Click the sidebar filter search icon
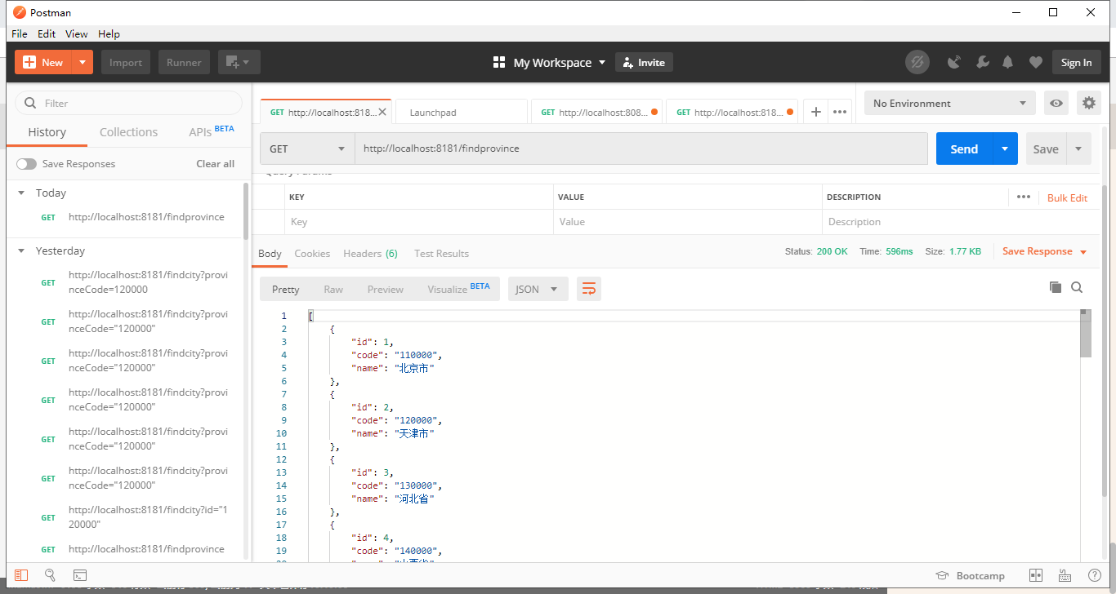This screenshot has width=1116, height=594. coord(31,103)
